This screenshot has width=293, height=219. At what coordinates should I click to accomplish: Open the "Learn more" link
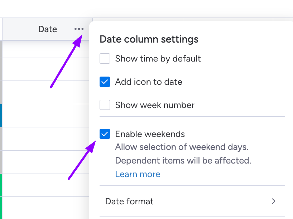(138, 174)
